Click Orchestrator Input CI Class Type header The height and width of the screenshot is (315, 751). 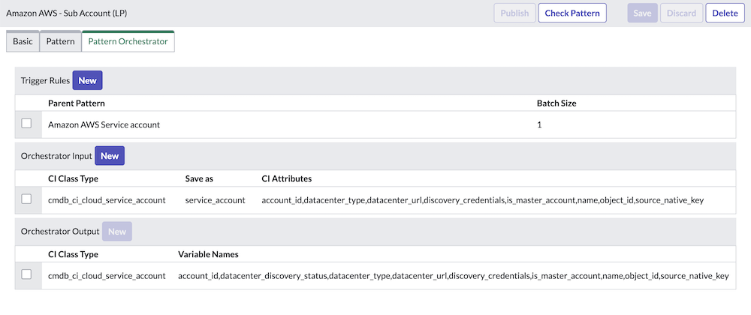(x=74, y=178)
